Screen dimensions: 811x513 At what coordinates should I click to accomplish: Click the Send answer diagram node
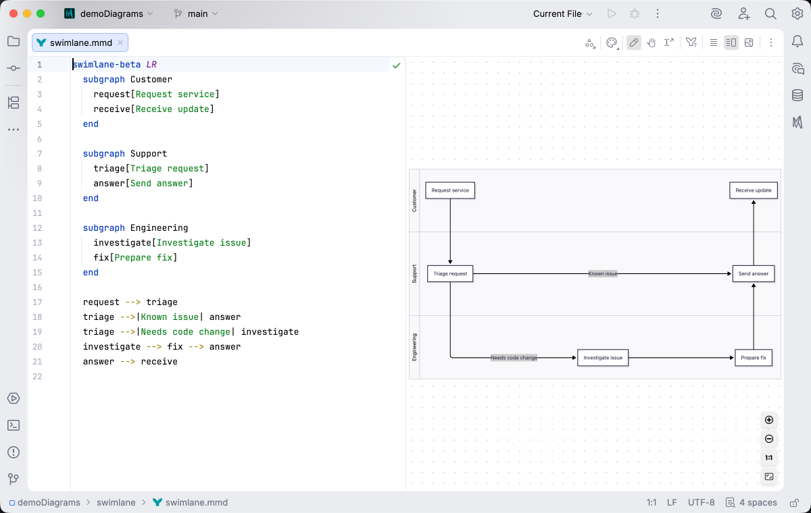(754, 273)
